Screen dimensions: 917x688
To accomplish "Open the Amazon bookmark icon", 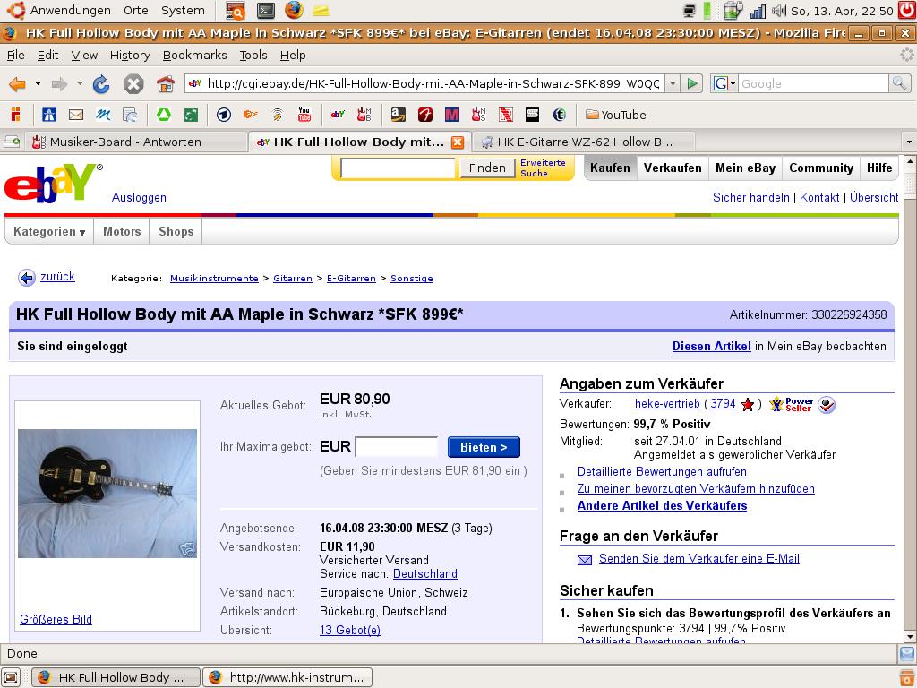I will click(399, 115).
